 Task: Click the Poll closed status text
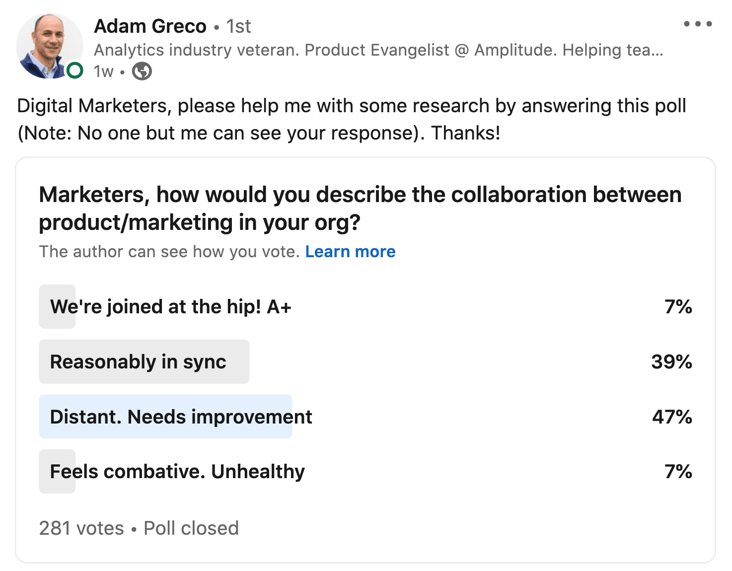[x=191, y=528]
